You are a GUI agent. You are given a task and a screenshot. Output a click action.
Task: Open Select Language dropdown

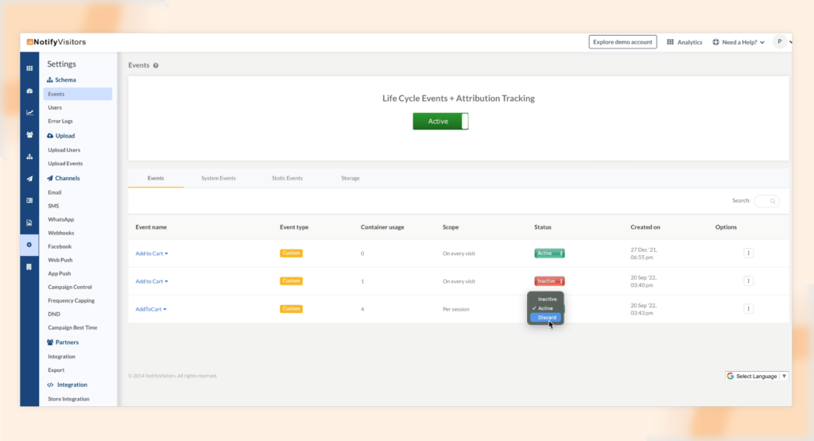(757, 376)
